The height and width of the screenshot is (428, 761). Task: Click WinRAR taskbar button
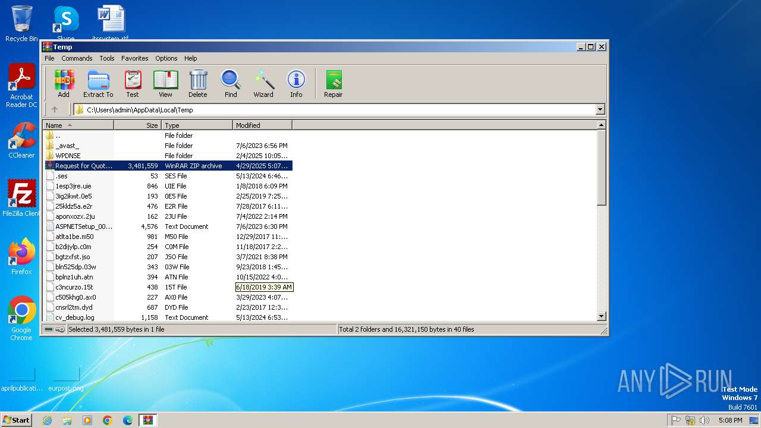(x=147, y=420)
